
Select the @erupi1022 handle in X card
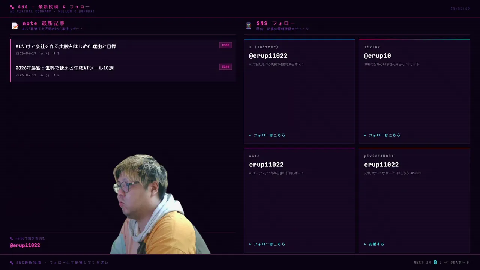click(268, 56)
